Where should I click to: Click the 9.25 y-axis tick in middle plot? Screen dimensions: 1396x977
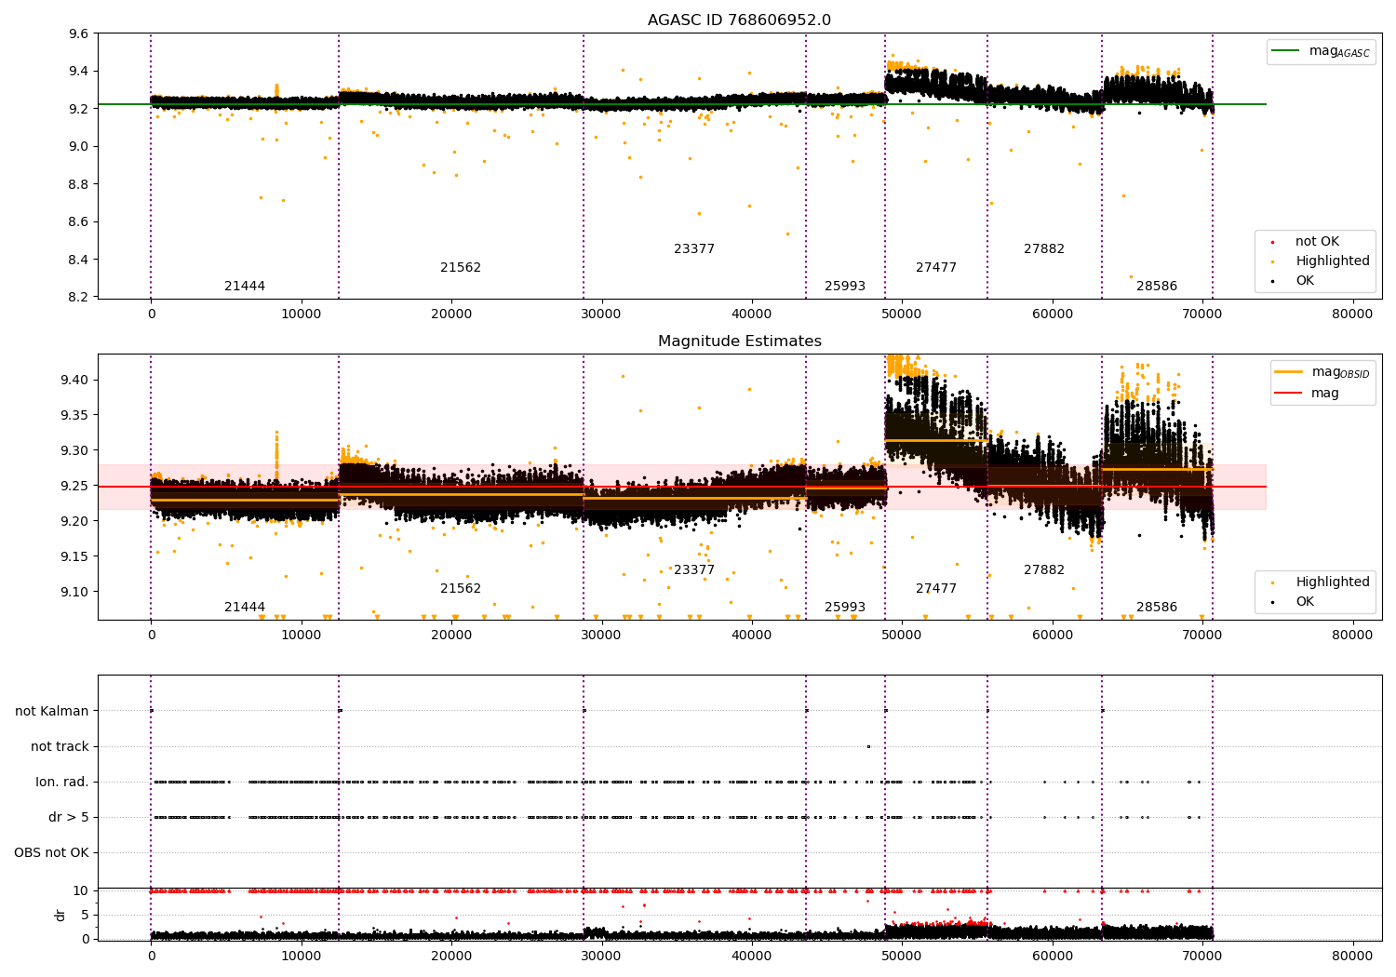click(76, 486)
